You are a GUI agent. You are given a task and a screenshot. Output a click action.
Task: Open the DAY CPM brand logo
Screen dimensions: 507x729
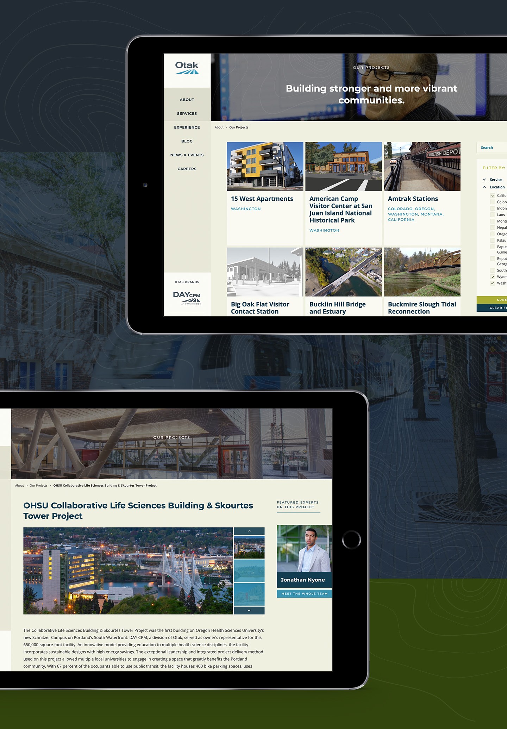pyautogui.click(x=187, y=298)
